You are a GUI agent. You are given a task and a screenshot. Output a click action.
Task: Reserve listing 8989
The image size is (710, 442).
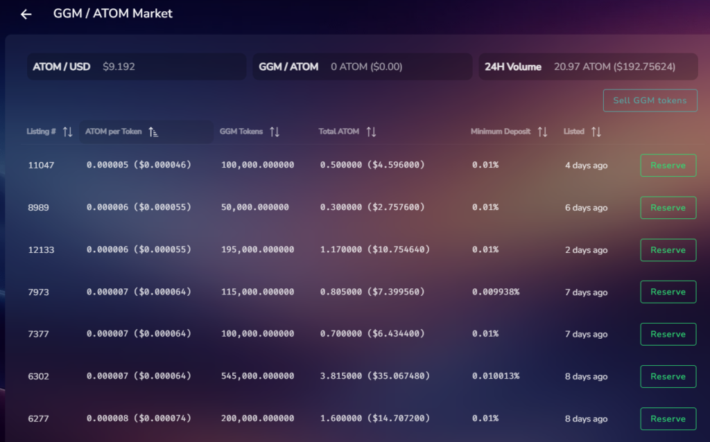click(668, 208)
